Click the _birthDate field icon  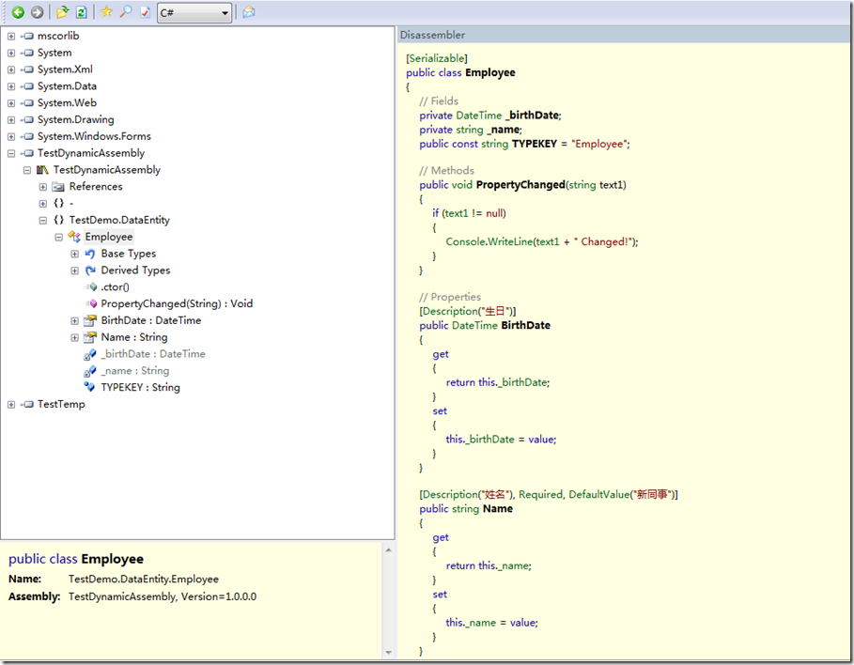pos(90,354)
